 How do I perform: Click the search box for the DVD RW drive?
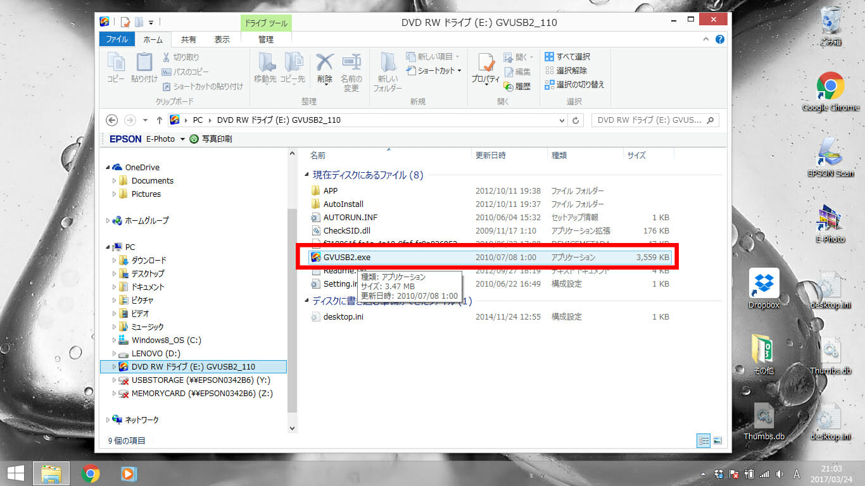[655, 120]
